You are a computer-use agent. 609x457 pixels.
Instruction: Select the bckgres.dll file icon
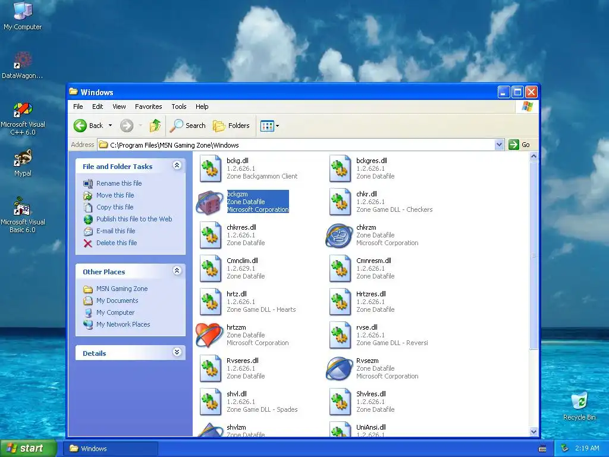click(340, 168)
